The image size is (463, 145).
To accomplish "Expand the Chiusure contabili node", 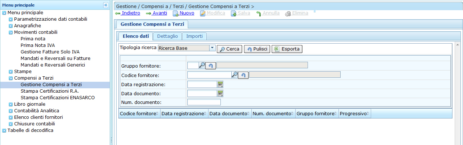I will click(11, 124).
